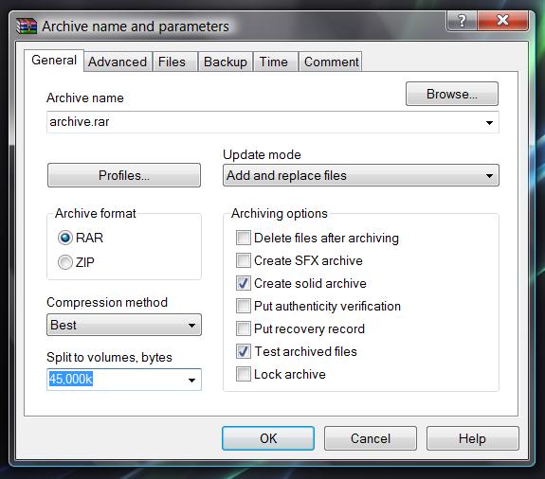545x479 pixels.
Task: Select the RAR archive format
Action: (x=65, y=239)
